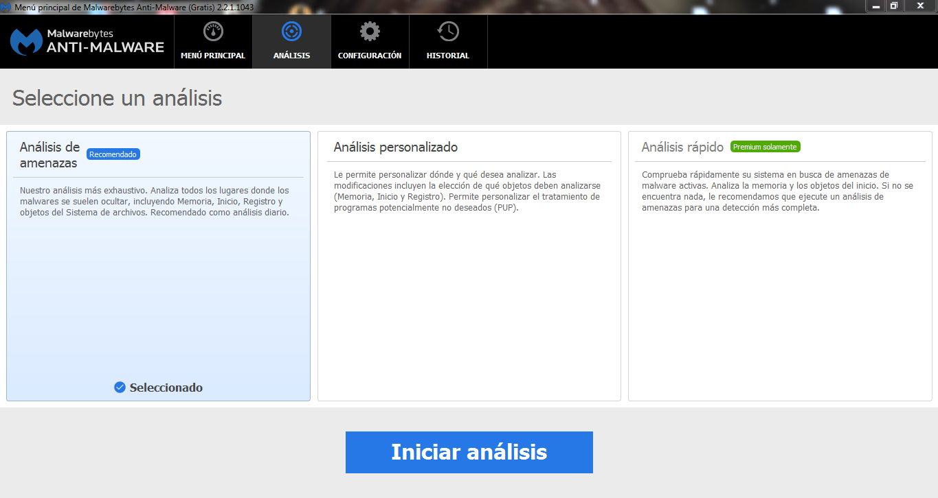Click the Premium solamente badge
The width and height of the screenshot is (938, 498).
coord(765,147)
